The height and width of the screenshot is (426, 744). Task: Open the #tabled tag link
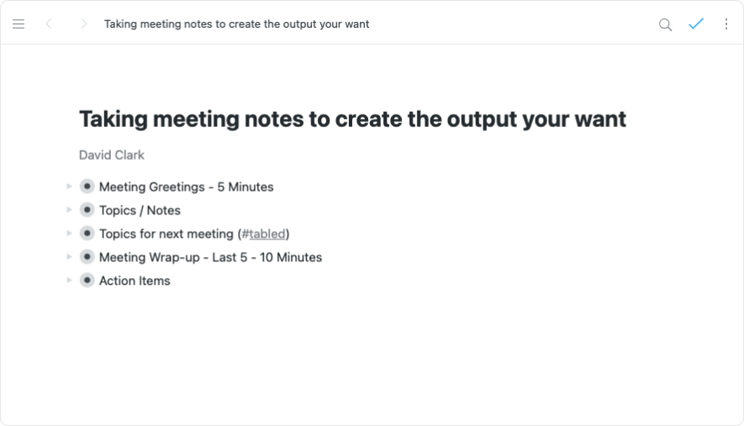pos(263,234)
